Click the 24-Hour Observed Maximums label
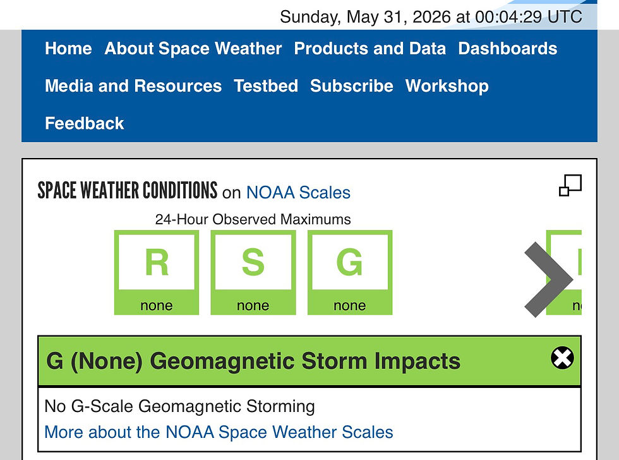The height and width of the screenshot is (460, 619). [253, 219]
